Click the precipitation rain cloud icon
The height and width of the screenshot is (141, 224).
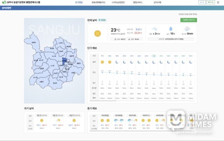(190, 29)
